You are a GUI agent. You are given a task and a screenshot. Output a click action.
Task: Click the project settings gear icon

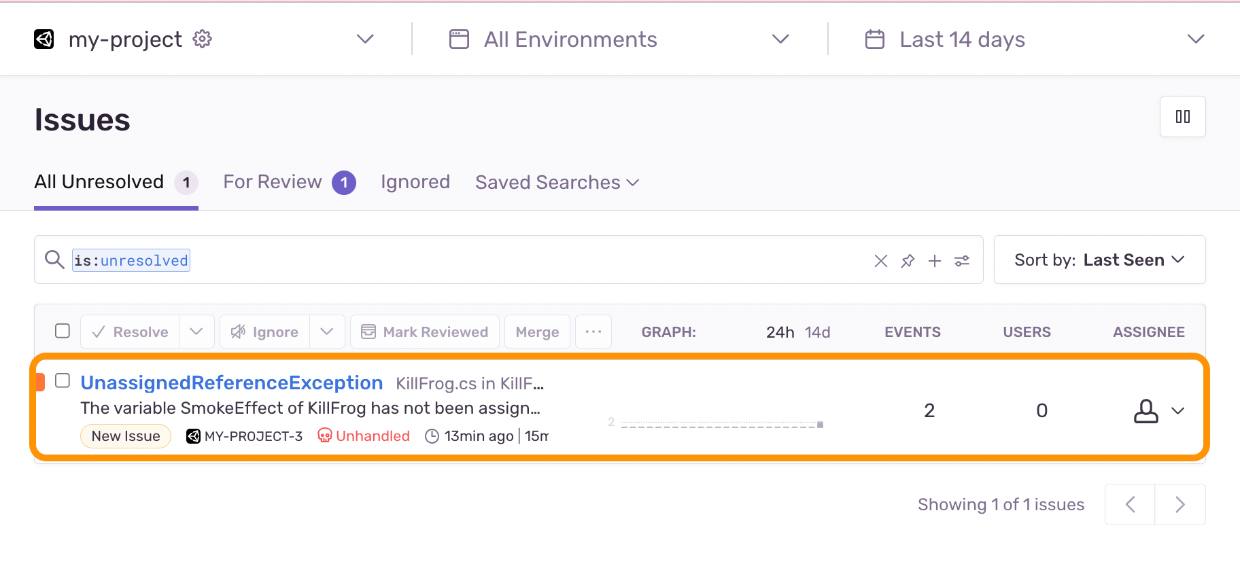[202, 39]
